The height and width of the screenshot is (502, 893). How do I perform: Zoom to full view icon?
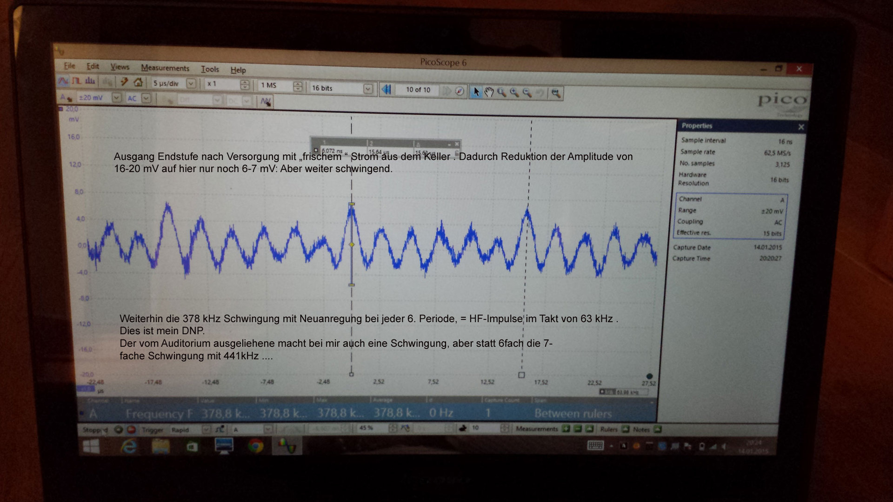tap(556, 93)
